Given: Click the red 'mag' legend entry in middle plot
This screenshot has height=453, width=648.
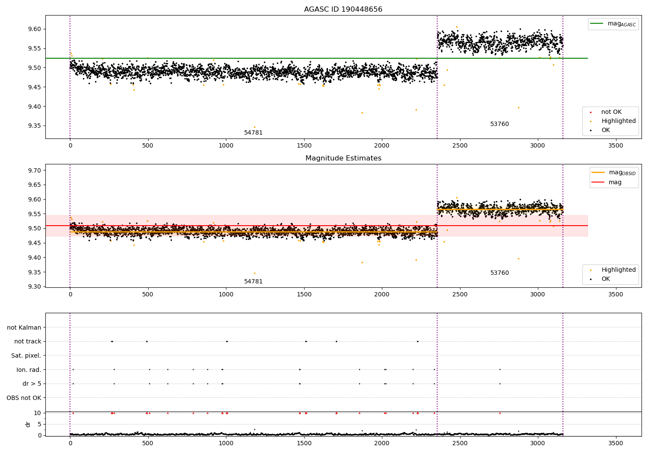Looking at the screenshot, I should 607,182.
